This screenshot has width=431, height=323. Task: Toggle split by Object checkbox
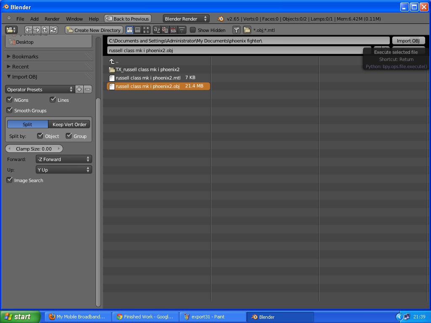pos(40,136)
